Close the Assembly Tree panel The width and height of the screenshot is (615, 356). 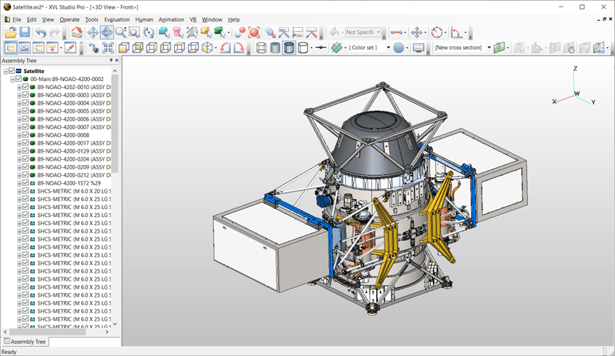[x=117, y=61]
